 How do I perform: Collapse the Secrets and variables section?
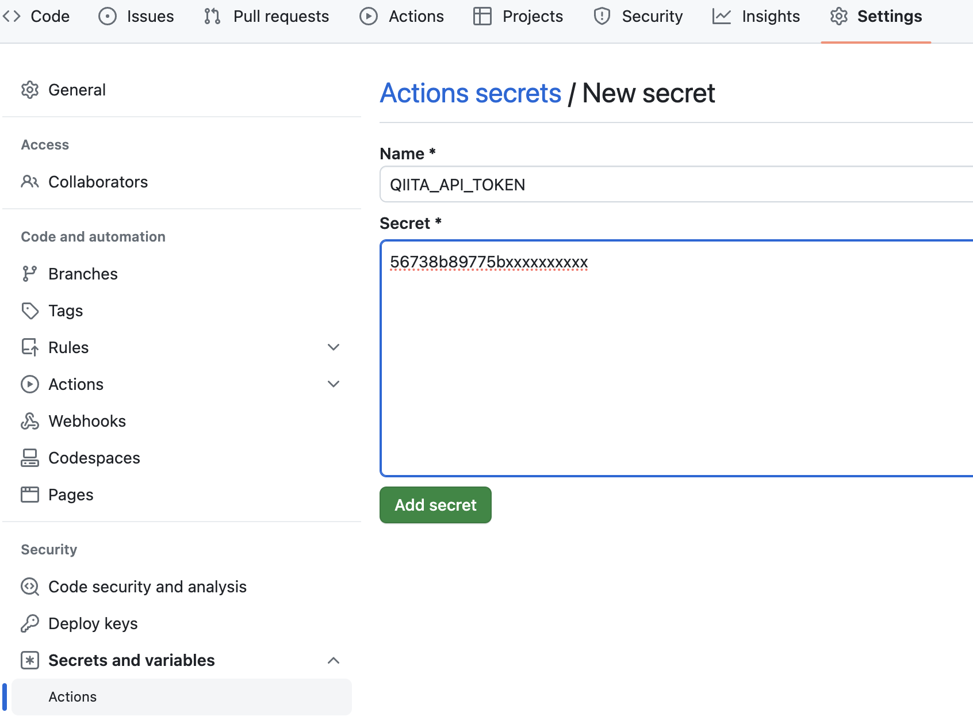334,660
